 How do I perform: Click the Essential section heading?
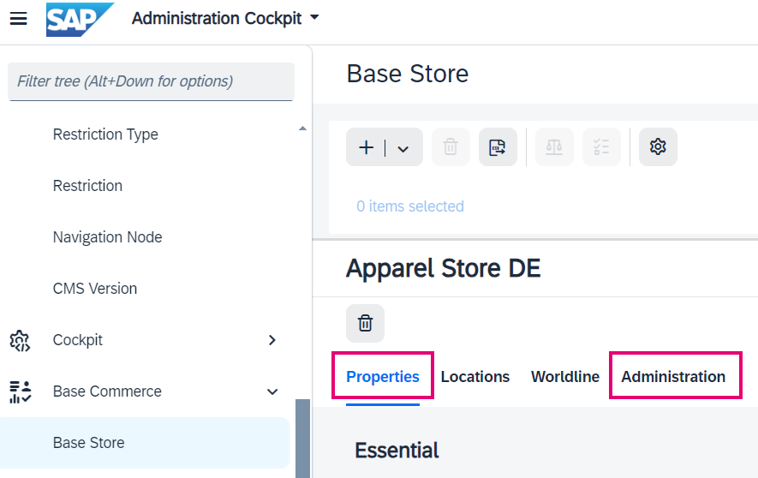pyautogui.click(x=397, y=451)
